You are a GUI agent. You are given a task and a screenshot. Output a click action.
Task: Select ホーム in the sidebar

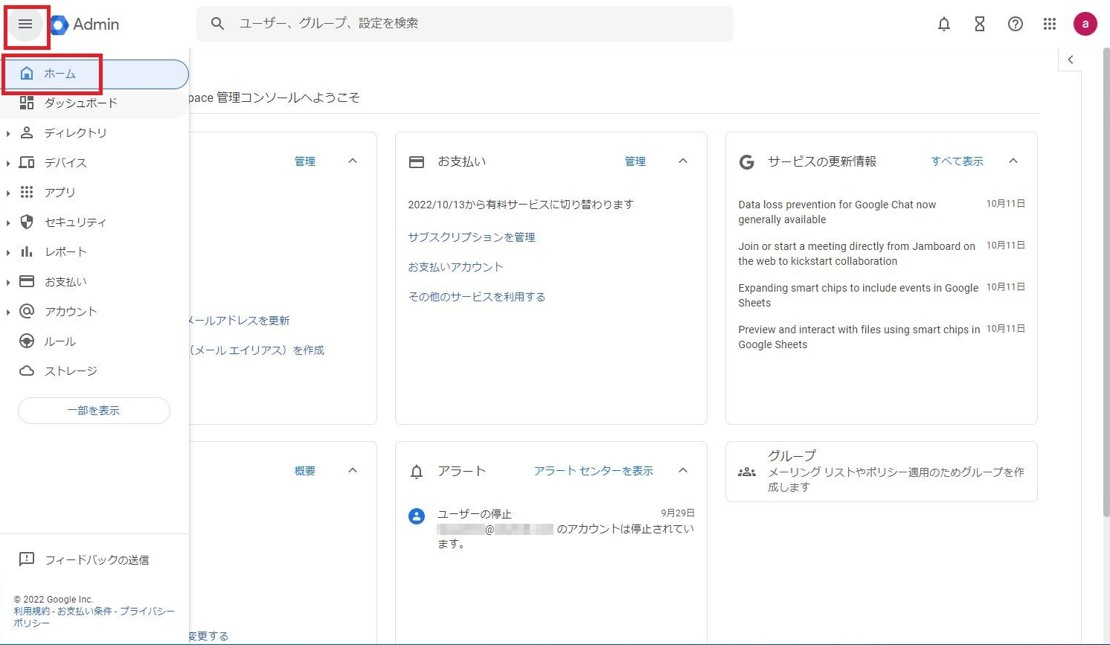coord(94,74)
